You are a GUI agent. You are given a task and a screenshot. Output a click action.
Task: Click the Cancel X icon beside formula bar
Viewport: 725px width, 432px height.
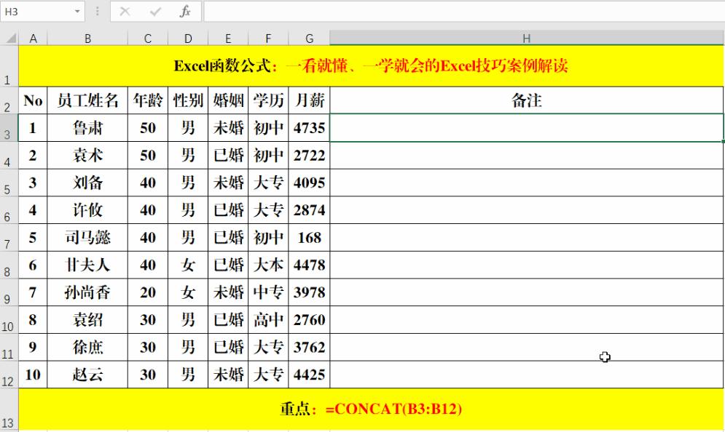[x=123, y=11]
